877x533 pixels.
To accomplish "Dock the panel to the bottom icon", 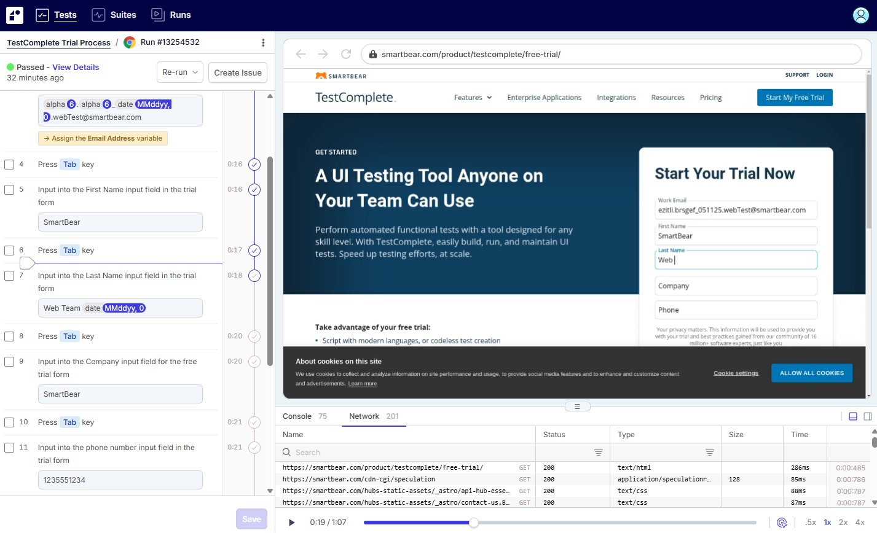I will (x=853, y=416).
